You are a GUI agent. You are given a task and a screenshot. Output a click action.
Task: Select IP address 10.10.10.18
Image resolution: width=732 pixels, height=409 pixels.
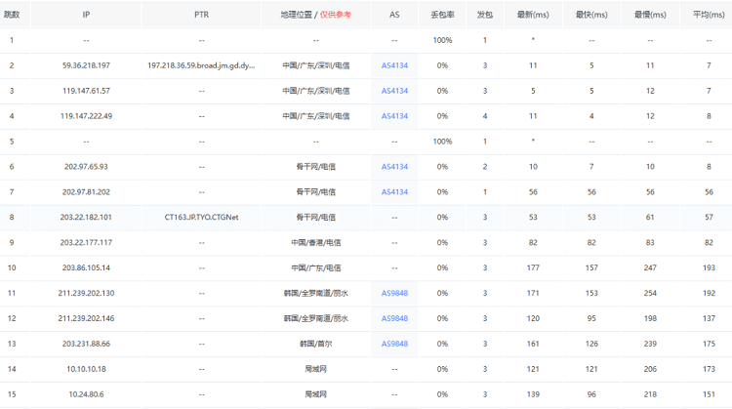coord(86,369)
